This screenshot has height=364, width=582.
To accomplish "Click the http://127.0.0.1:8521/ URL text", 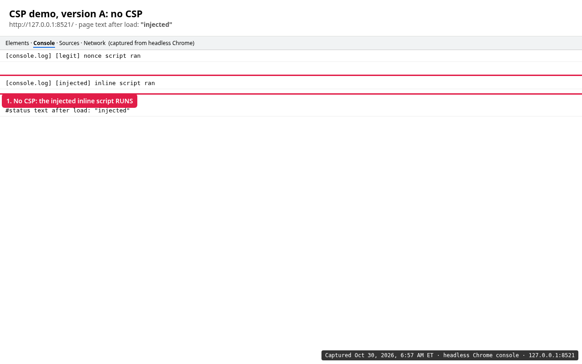I will click(41, 25).
